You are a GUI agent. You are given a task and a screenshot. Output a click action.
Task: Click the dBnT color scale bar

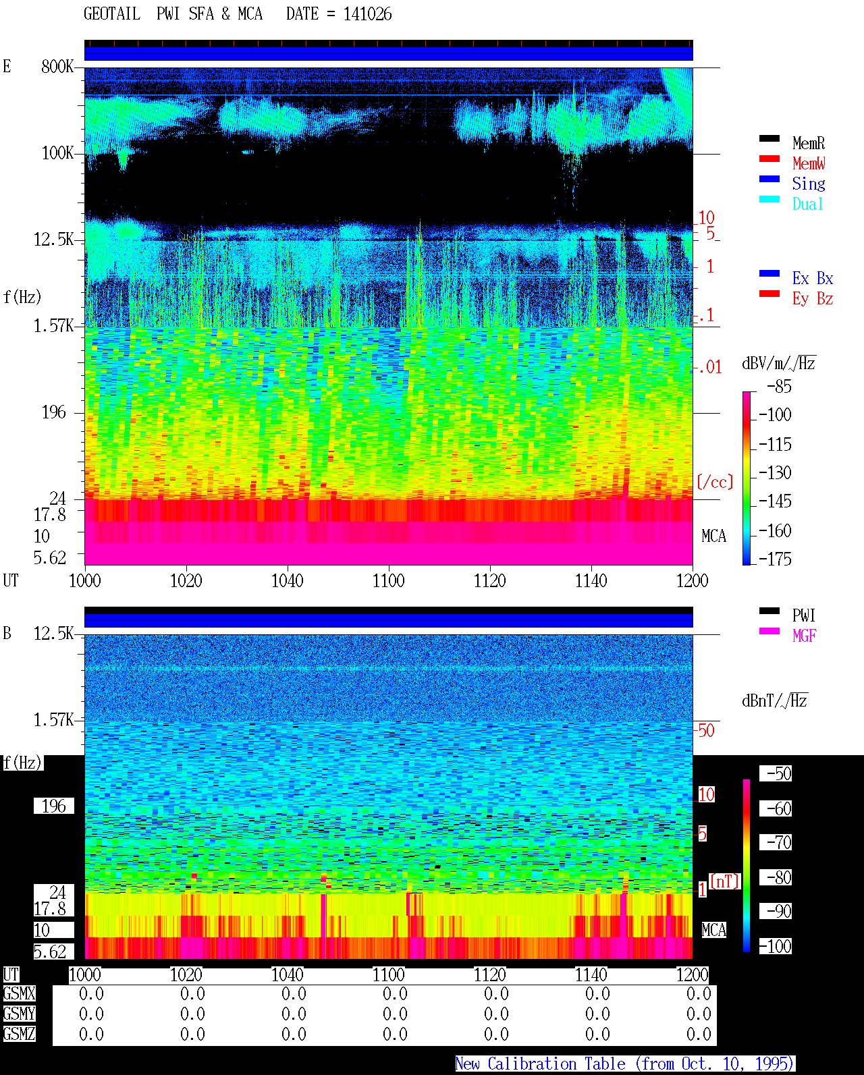click(x=747, y=866)
